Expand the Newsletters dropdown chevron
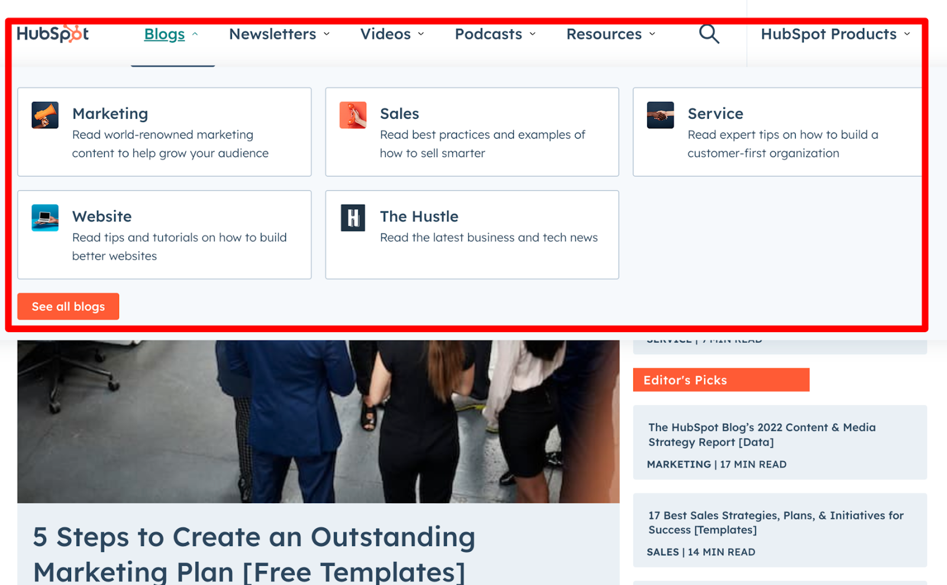Screen dimensions: 947x585 point(326,34)
